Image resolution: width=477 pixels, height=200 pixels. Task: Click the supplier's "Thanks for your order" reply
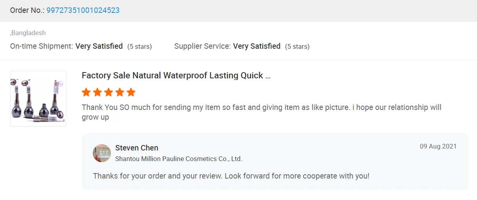(x=231, y=176)
